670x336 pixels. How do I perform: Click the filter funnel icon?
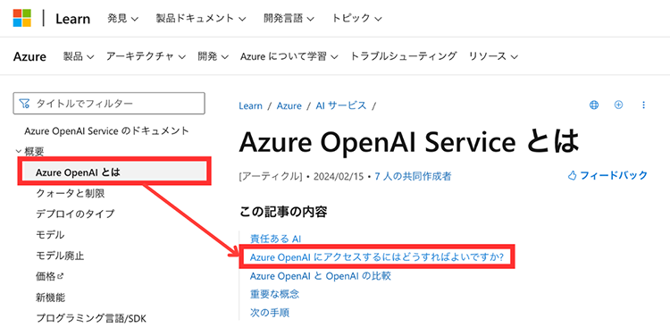point(24,104)
